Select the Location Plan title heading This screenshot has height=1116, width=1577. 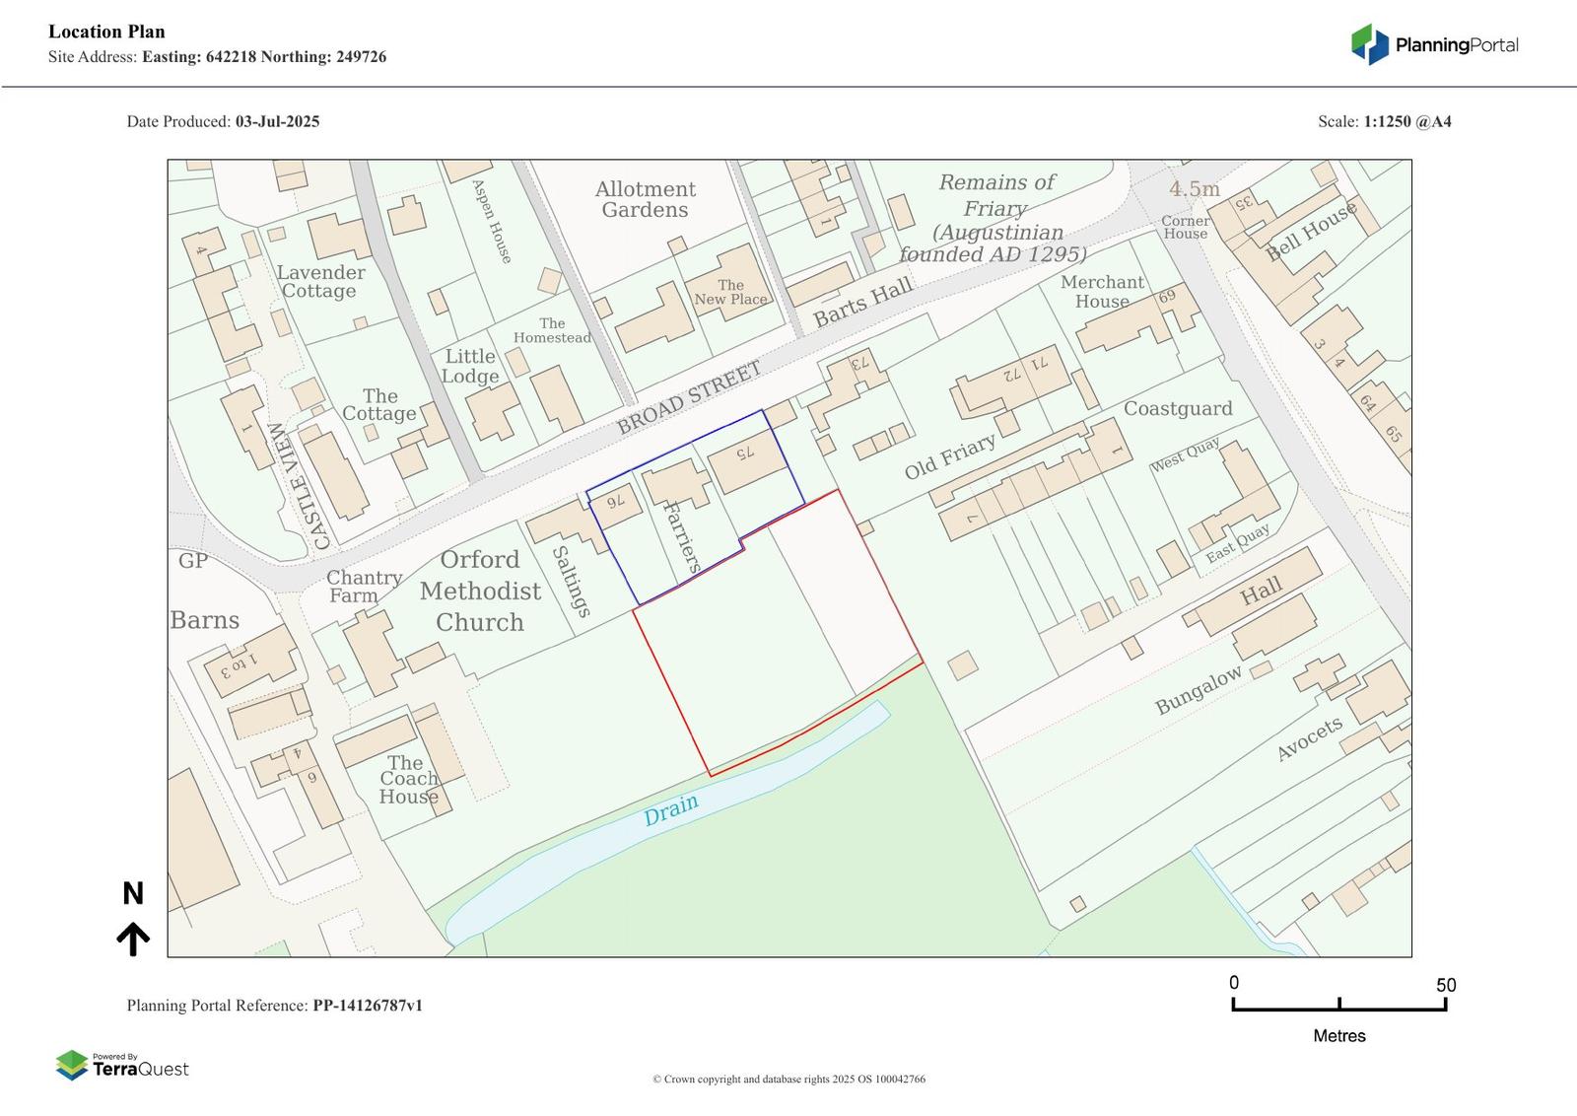(106, 32)
